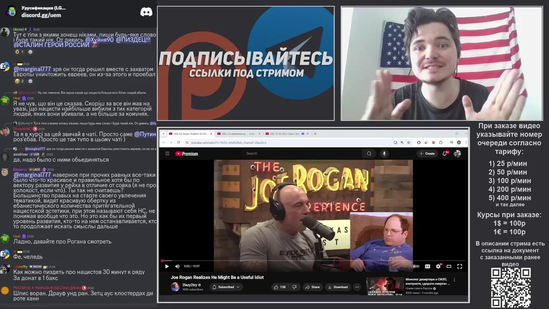Screen dimensions: 549x309
Task: Go back with the browser back arrow
Action: (x=164, y=142)
